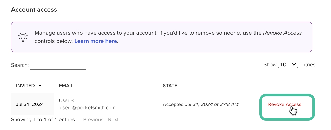This screenshot has width=331, height=130.
Task: Go to the Previous page
Action: [x=93, y=119]
